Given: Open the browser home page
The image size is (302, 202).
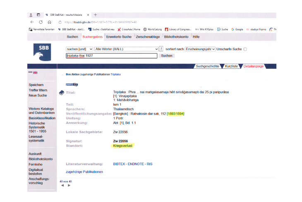Looking at the screenshot, I should (x=50, y=22).
